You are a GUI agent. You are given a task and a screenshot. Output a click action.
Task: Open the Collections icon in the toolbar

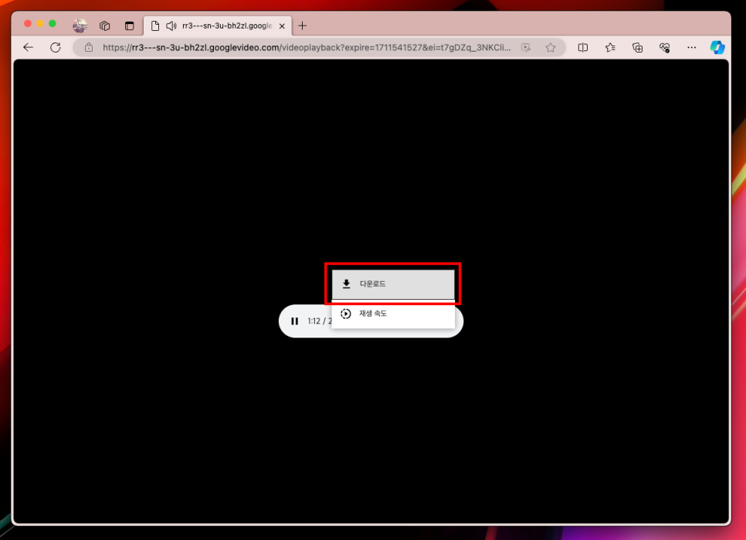638,48
